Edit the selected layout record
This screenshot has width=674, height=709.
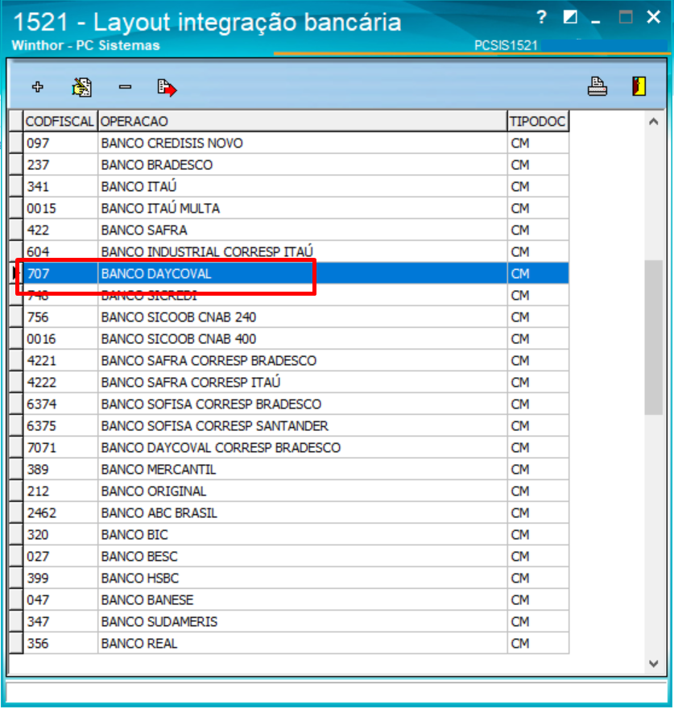82,87
